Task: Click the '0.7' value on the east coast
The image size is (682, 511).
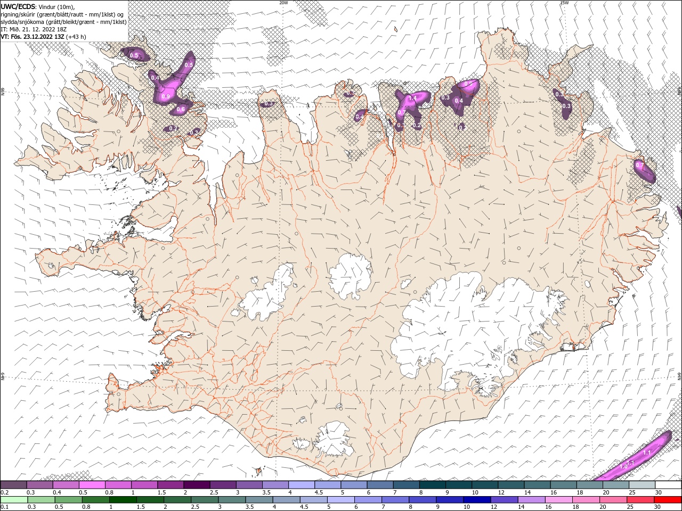Action: tap(639, 166)
